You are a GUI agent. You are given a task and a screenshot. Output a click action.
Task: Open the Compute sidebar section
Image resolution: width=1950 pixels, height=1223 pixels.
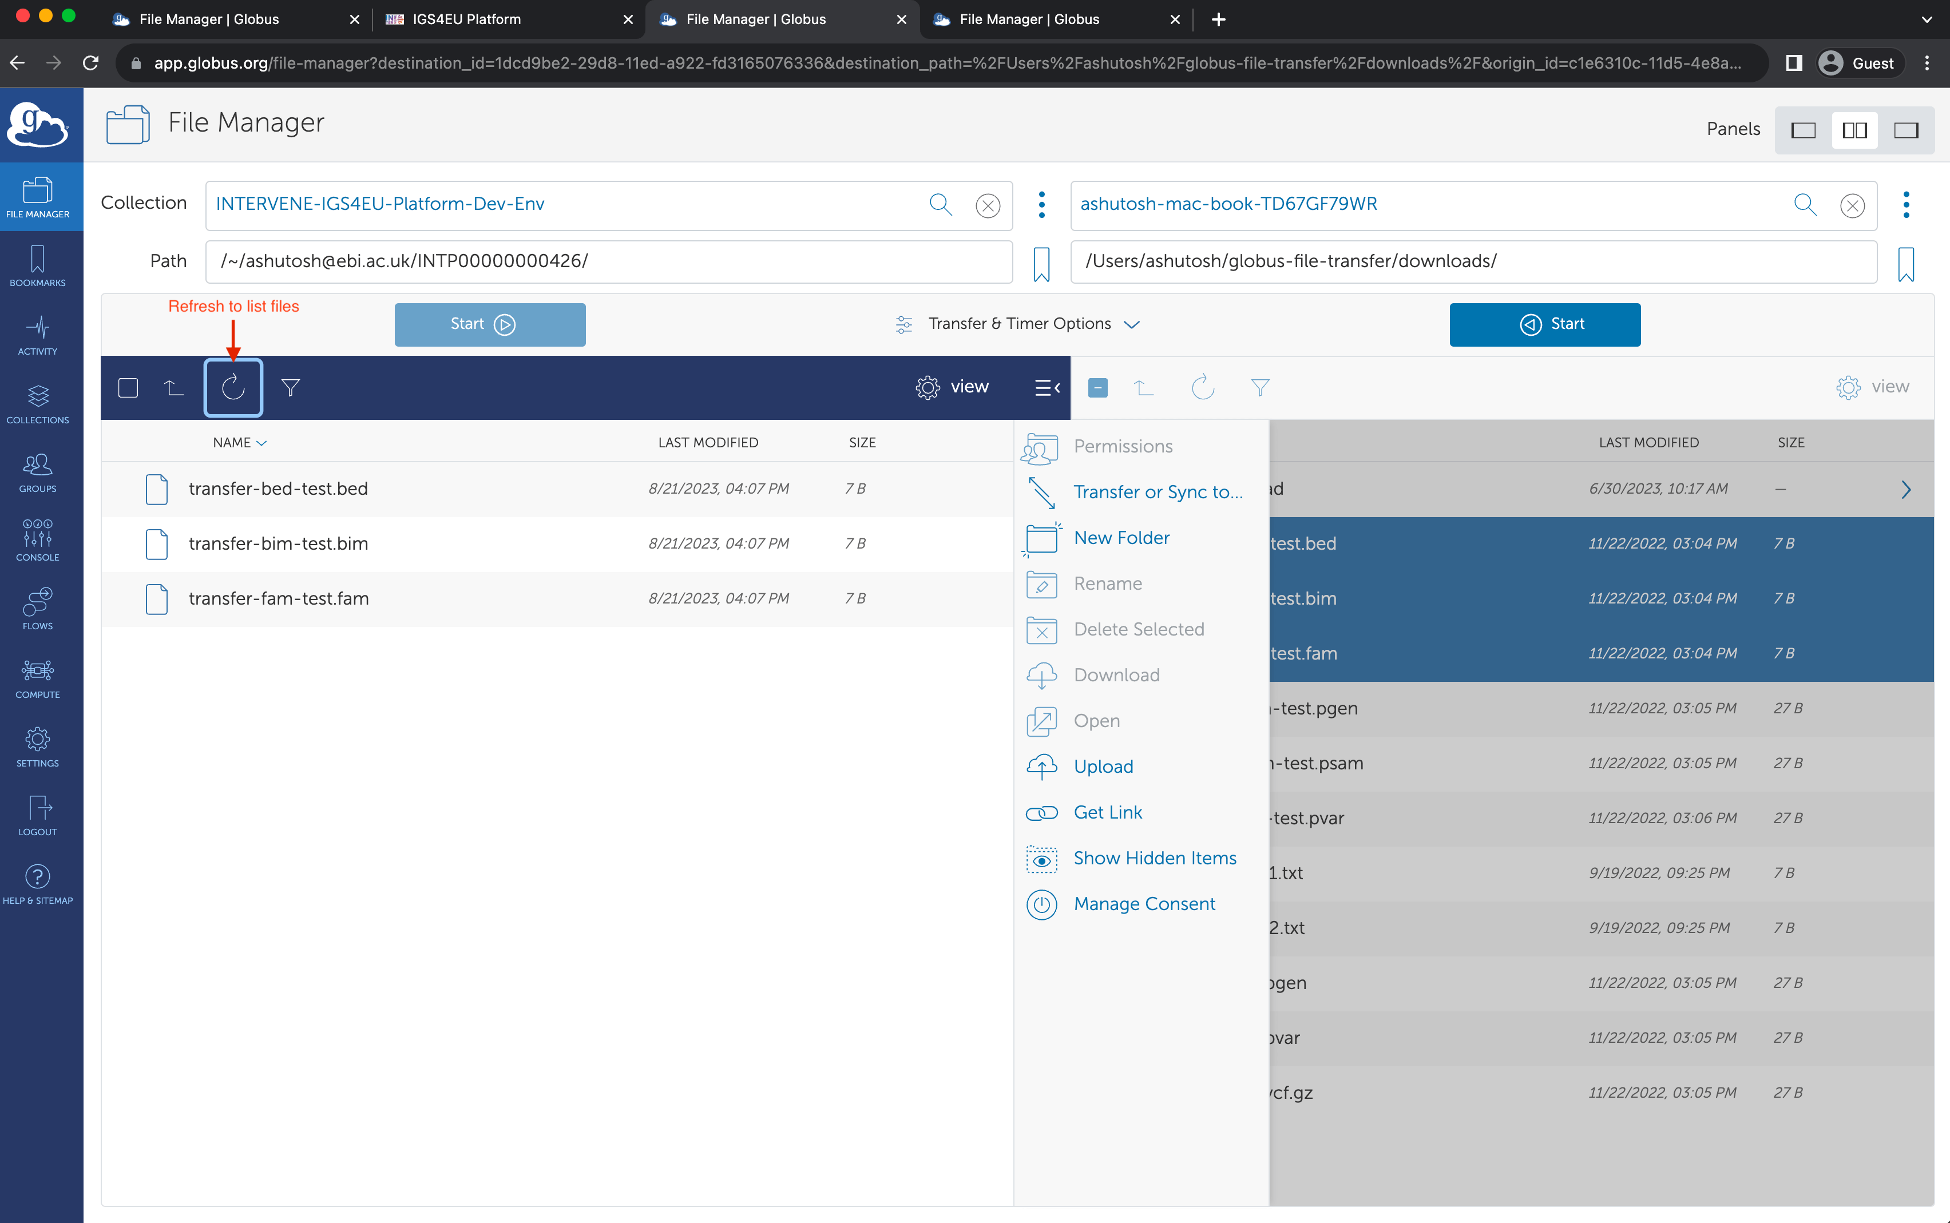(x=37, y=678)
